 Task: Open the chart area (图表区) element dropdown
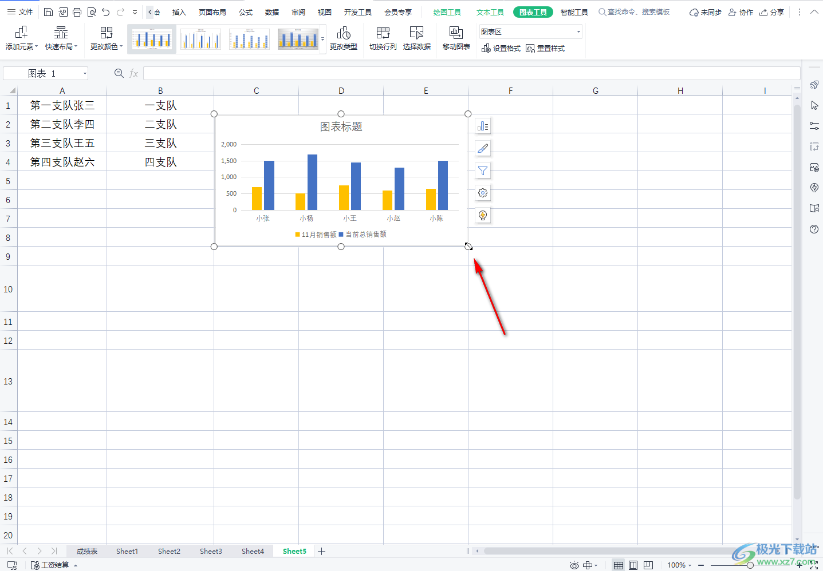(x=578, y=32)
